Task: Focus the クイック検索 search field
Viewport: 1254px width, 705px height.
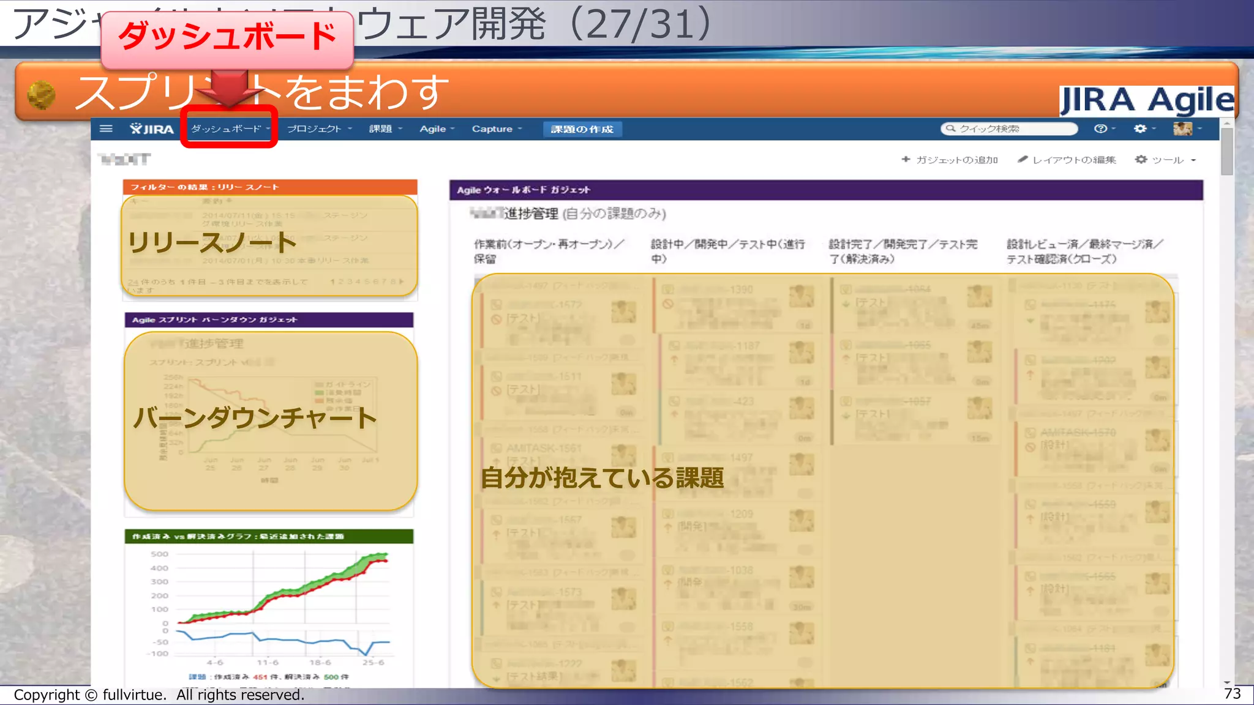Action: coord(1009,129)
